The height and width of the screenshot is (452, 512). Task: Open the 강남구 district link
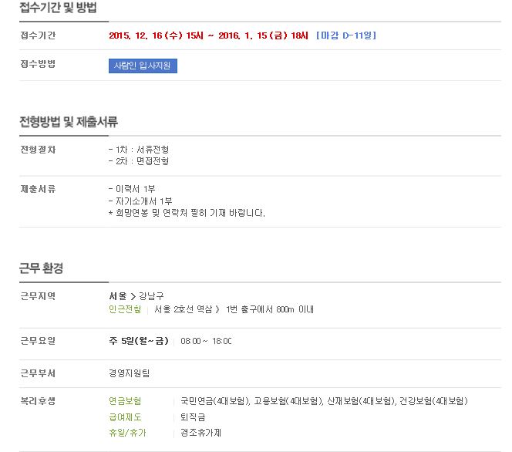point(151,296)
